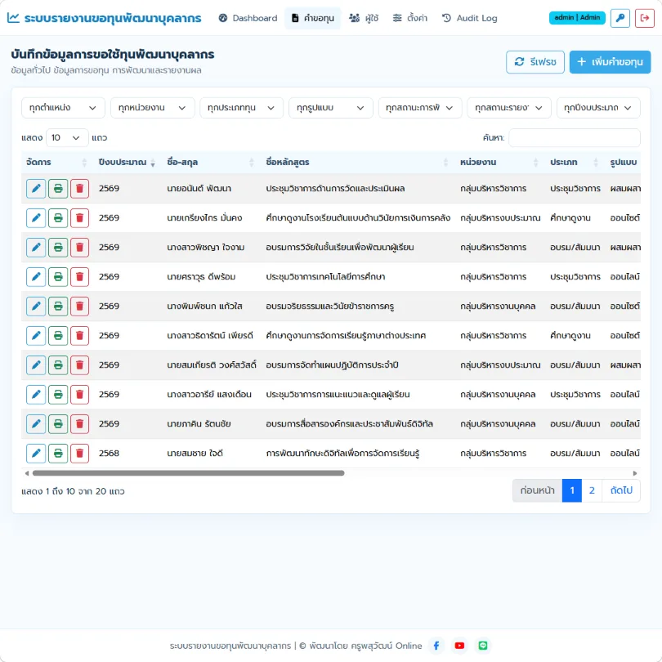
Task: Click the ก่อนหน้า previous page button
Action: [537, 490]
